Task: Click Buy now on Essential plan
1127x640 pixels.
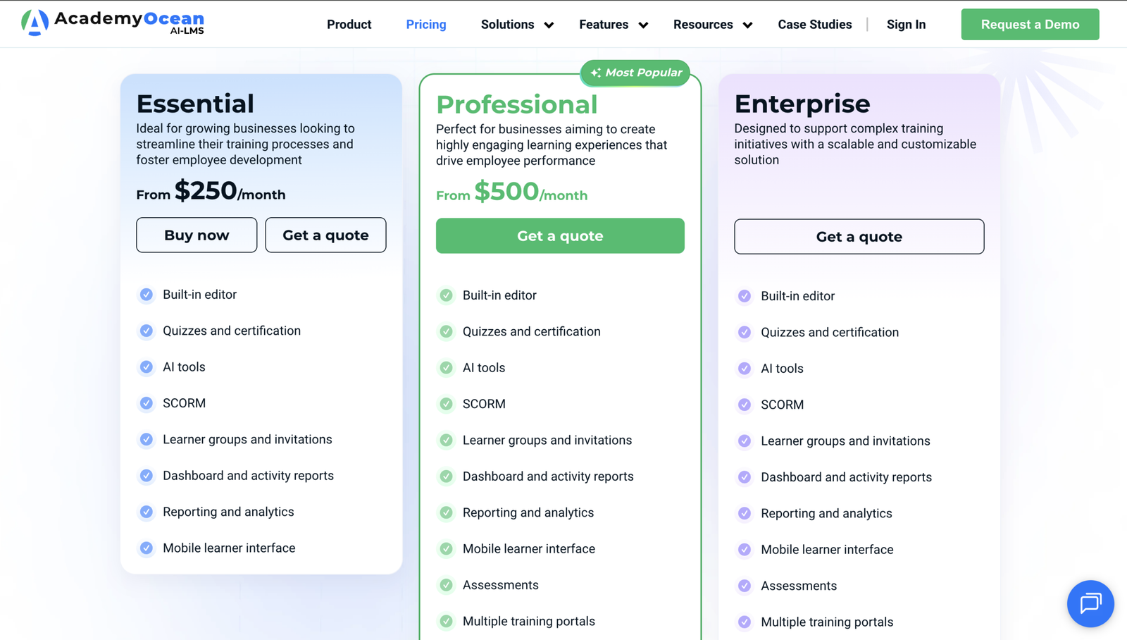Action: 197,235
